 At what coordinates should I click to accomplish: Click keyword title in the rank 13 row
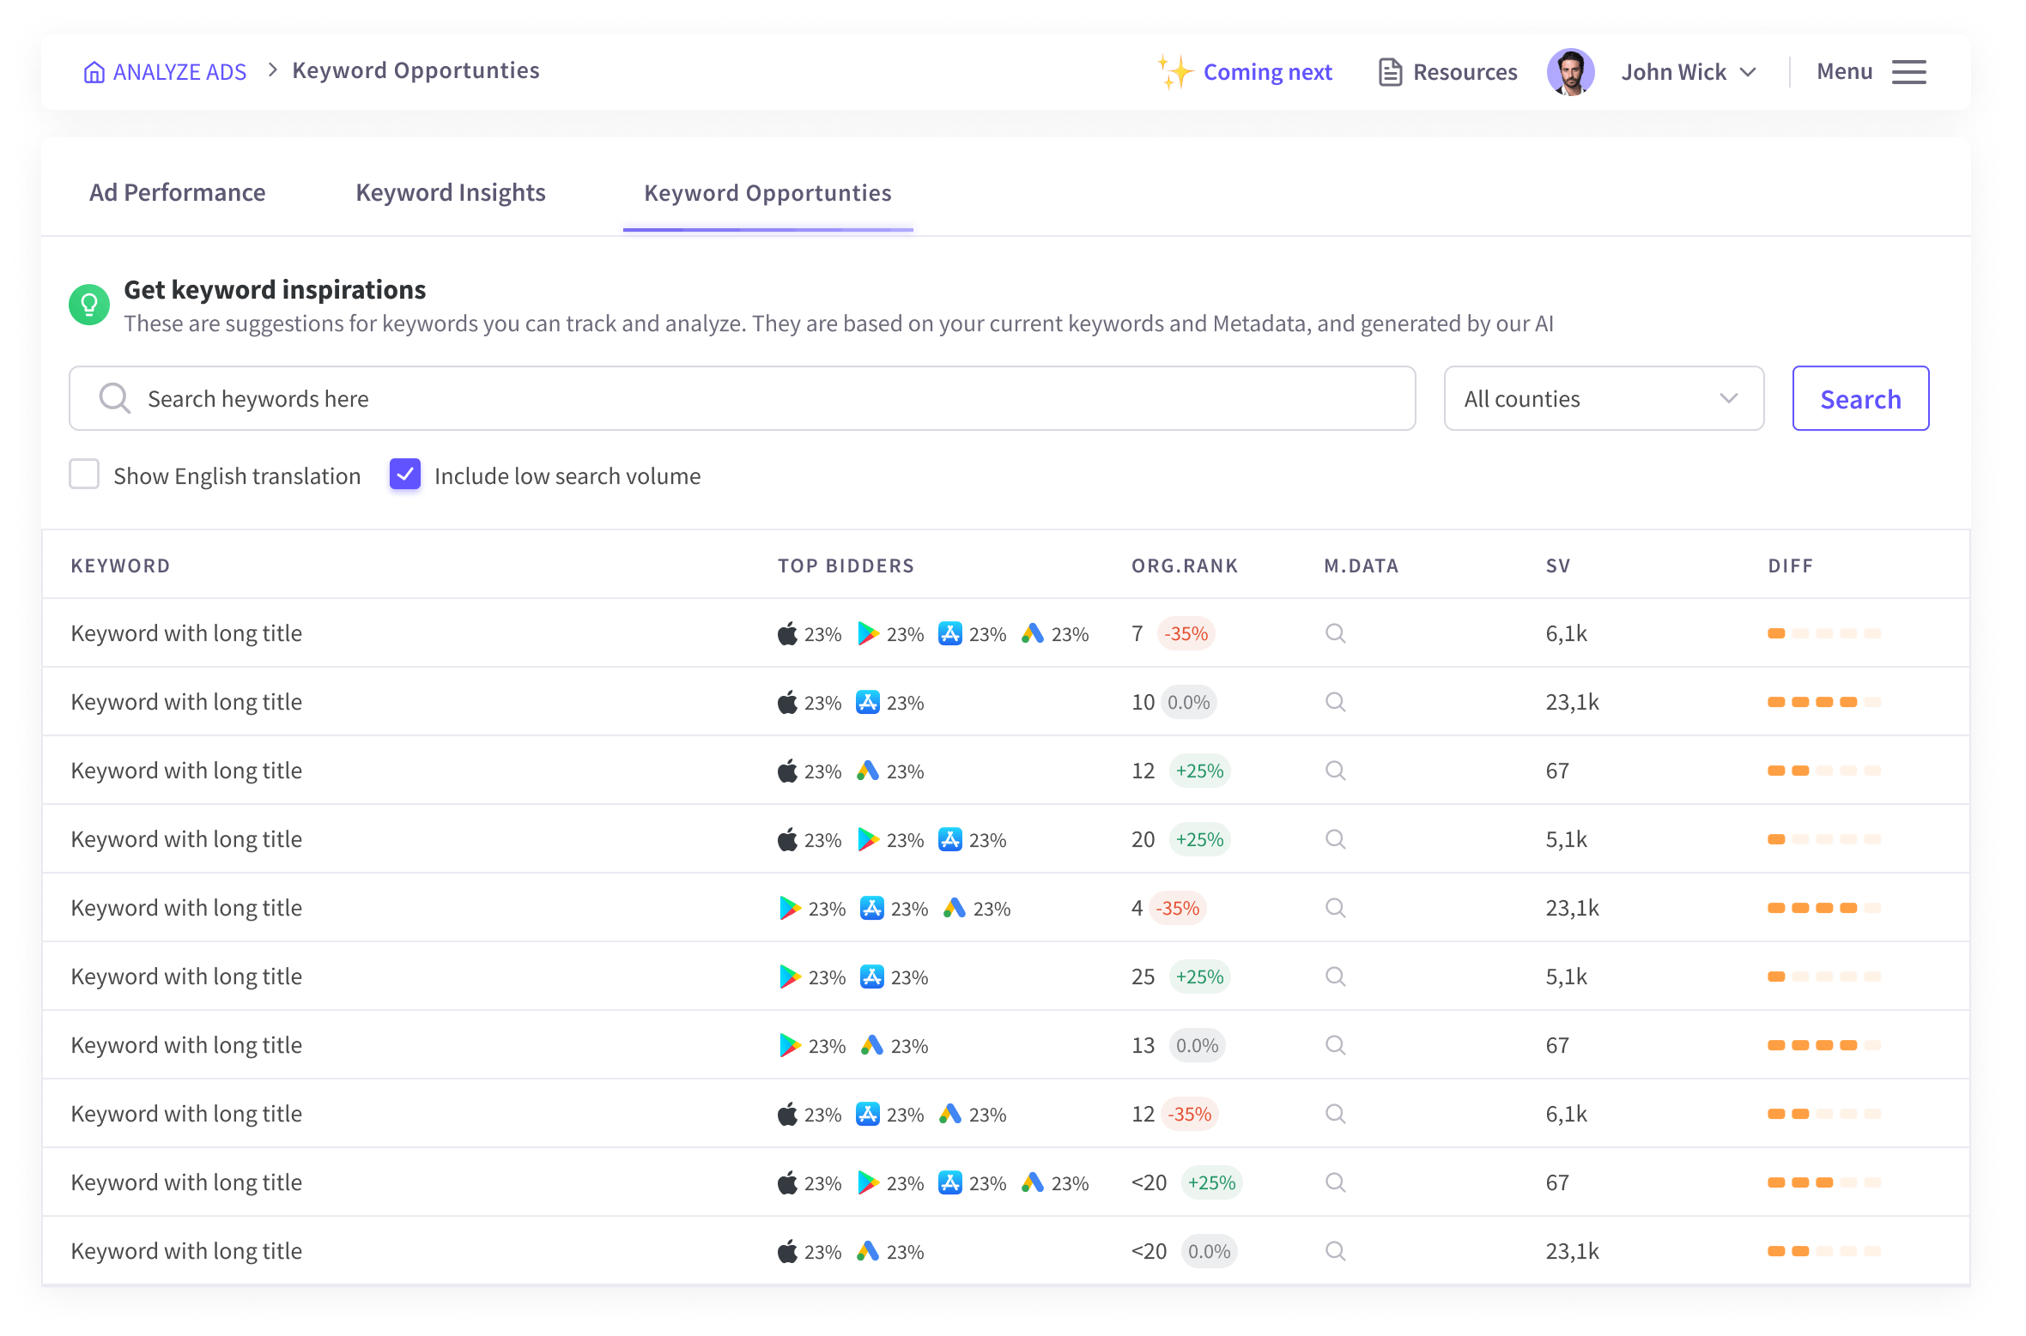click(186, 1045)
